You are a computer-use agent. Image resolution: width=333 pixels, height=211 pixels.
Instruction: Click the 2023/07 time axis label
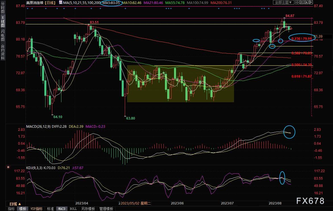click(x=227, y=203)
